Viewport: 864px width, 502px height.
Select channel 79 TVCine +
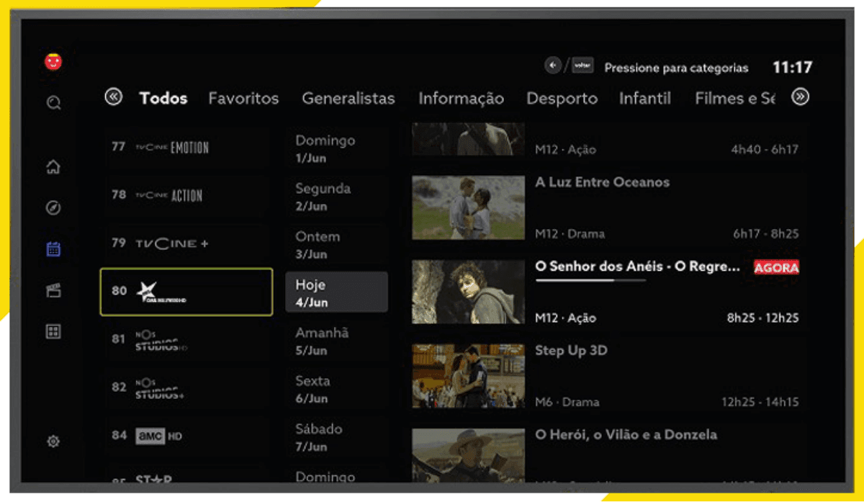(186, 243)
